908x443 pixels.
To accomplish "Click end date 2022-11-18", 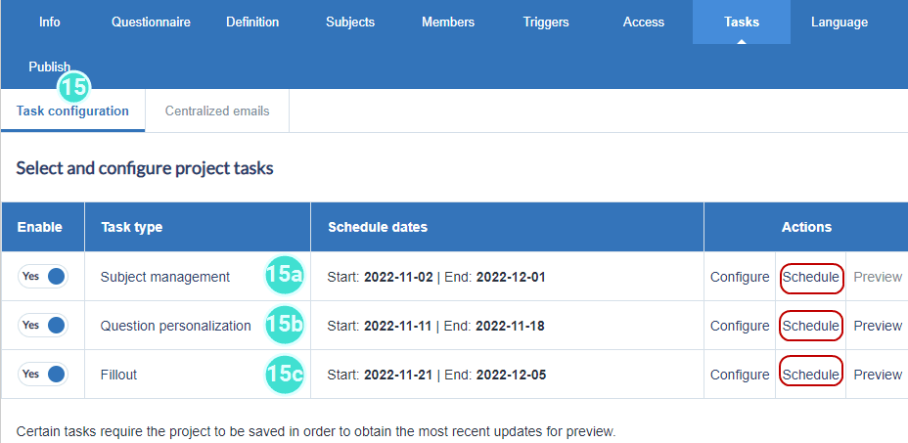I will point(510,326).
